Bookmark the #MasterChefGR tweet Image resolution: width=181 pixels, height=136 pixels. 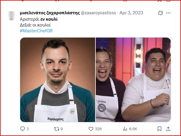tap(159, 129)
